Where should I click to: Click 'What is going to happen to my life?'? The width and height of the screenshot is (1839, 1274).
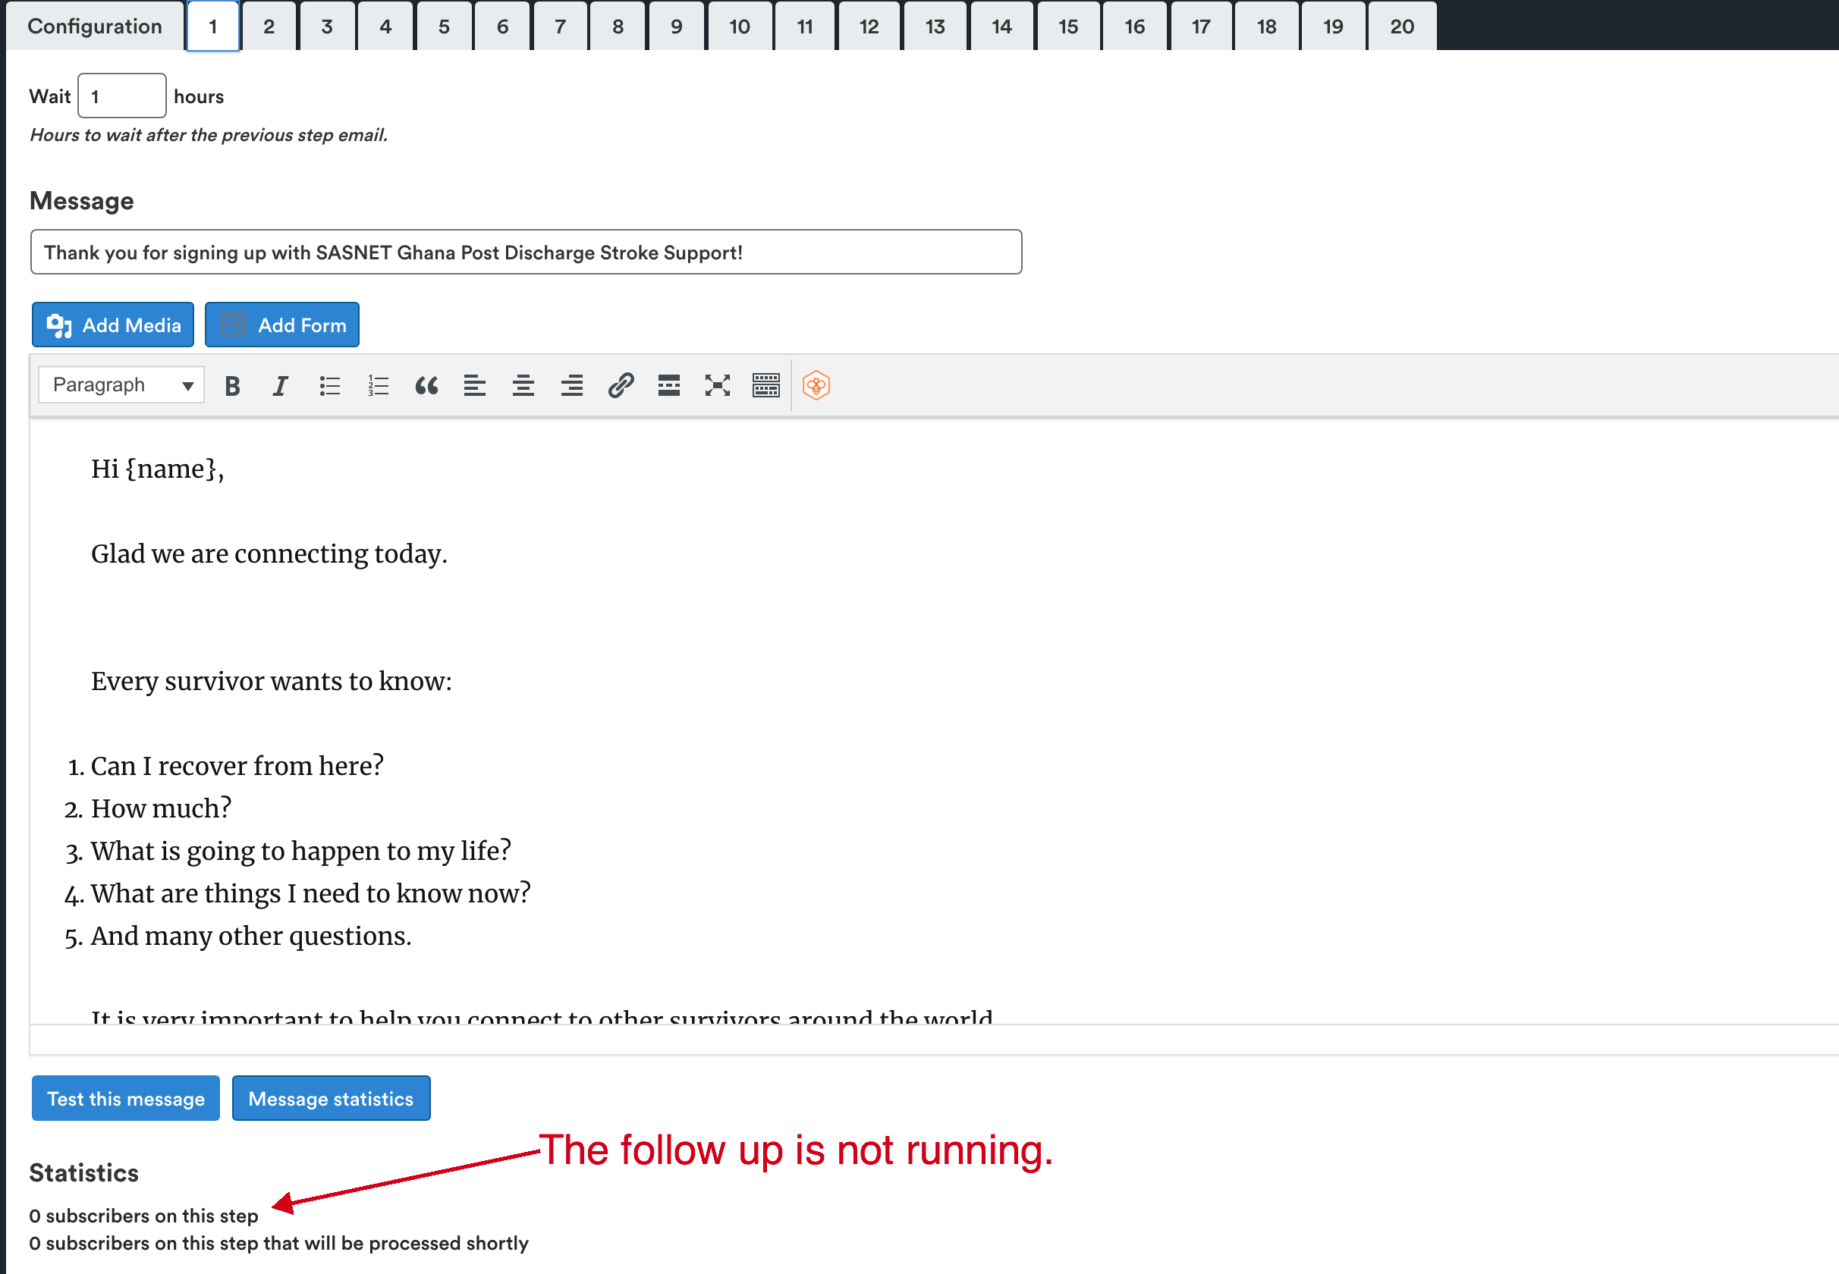point(301,851)
